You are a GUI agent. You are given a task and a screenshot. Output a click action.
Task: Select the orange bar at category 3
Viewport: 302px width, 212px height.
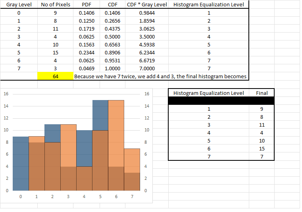tap(69, 158)
